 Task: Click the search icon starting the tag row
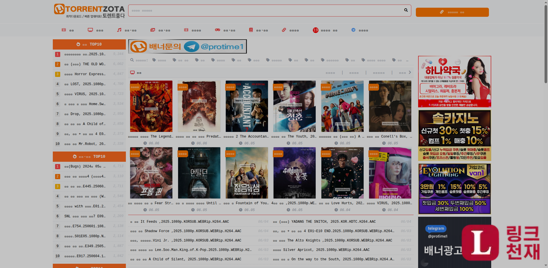pyautogui.click(x=132, y=60)
